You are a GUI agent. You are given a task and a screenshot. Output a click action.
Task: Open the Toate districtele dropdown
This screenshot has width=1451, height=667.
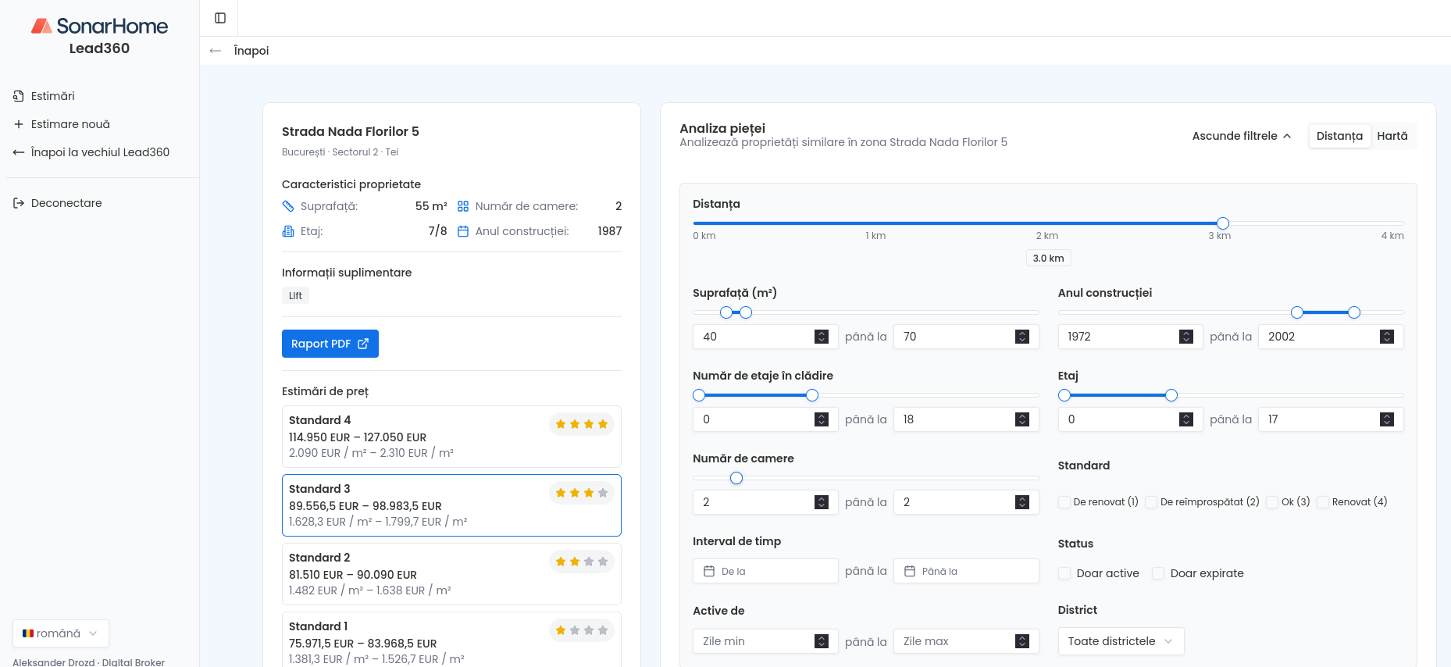click(x=1120, y=641)
